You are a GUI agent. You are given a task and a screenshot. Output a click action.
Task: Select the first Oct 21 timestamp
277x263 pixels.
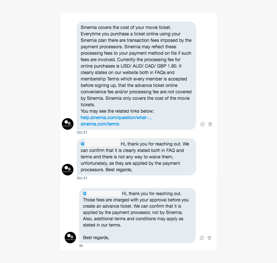[x=81, y=132]
